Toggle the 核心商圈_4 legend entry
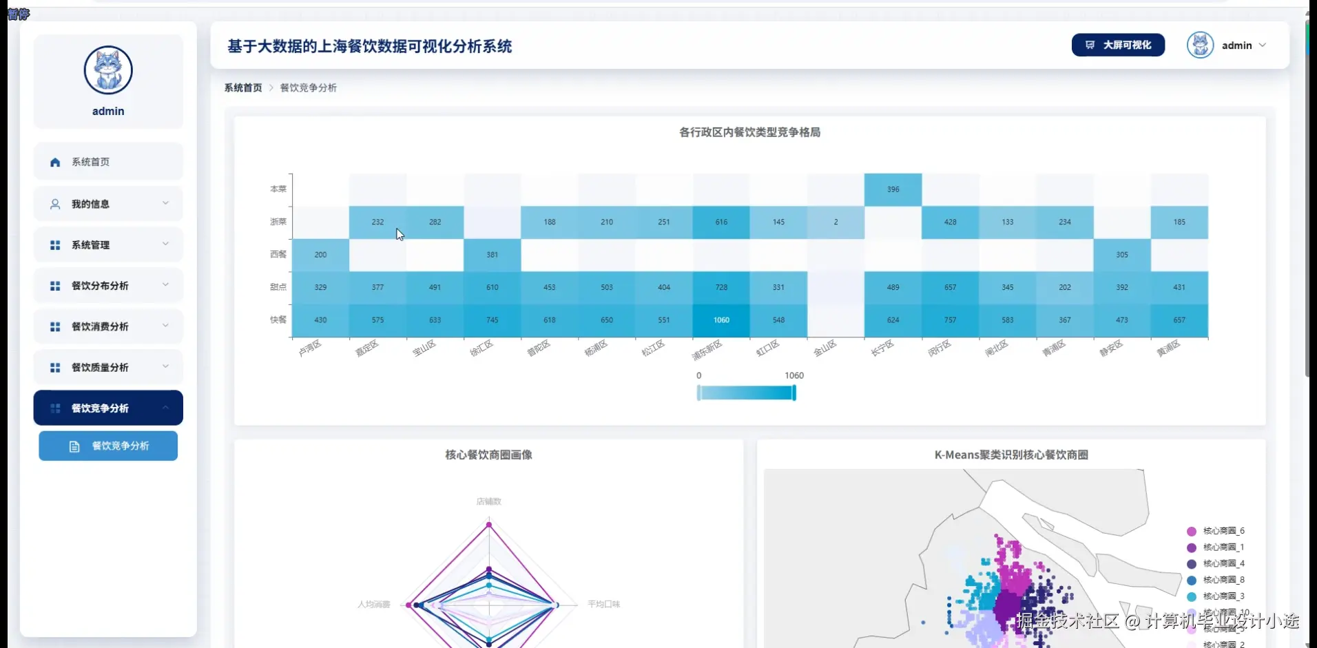 (x=1216, y=564)
